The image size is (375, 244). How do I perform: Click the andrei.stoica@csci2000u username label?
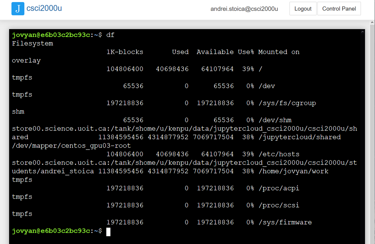(x=244, y=9)
